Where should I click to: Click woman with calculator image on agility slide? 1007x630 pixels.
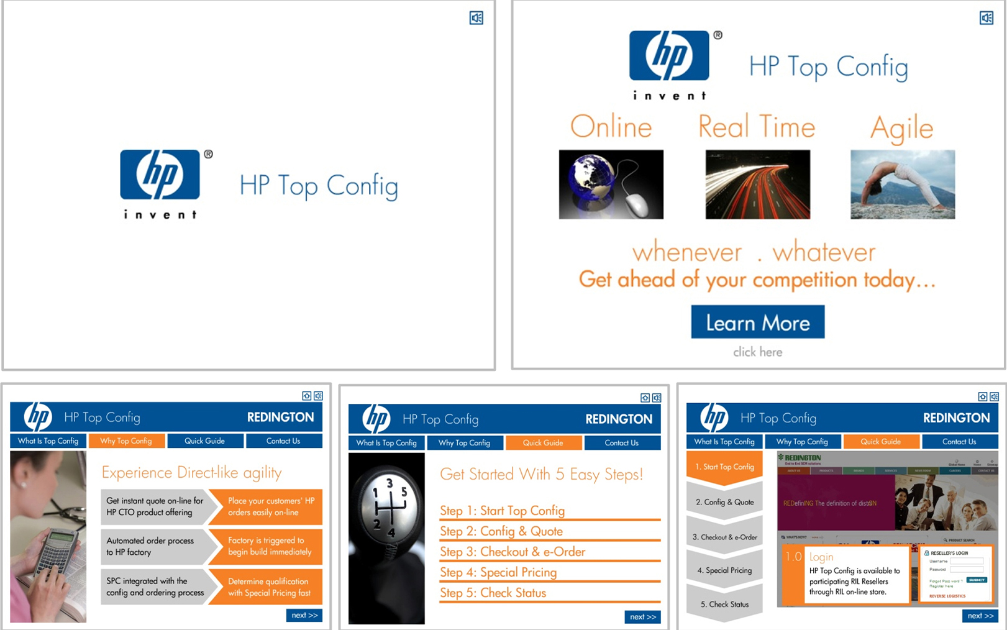tap(48, 537)
